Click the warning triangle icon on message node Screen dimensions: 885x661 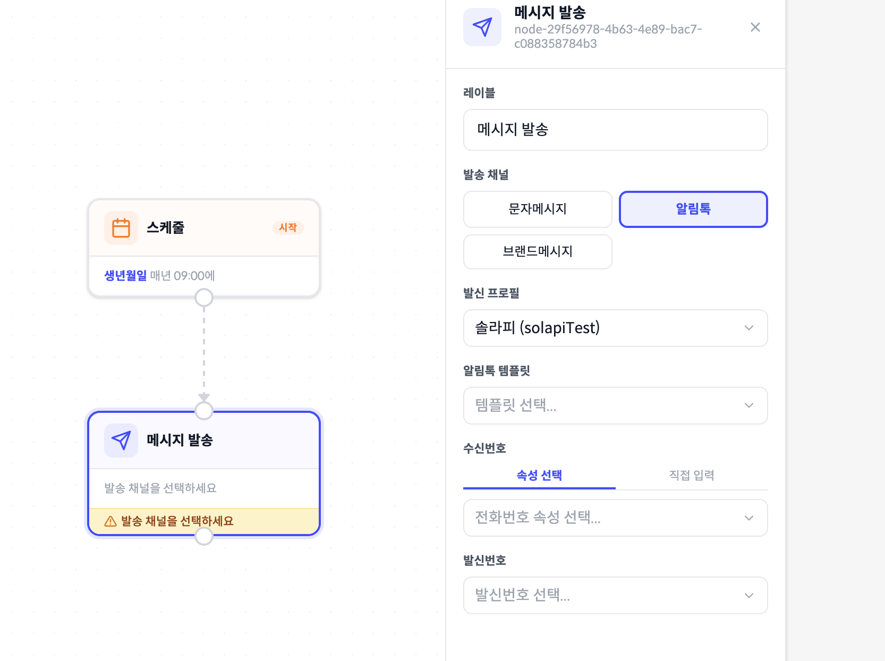coord(110,521)
